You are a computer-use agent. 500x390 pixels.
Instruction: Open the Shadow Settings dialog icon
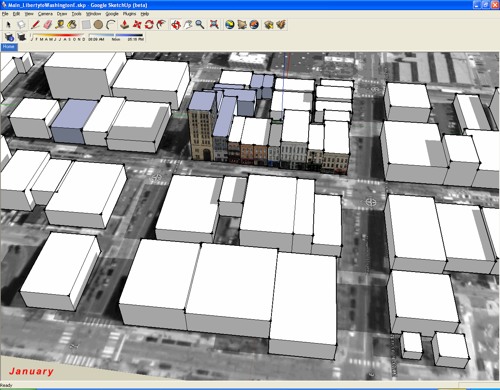[9, 37]
